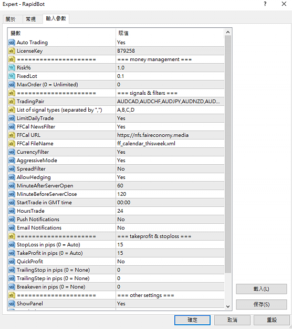Click the icon beside StopLoss in pips
The height and width of the screenshot is (329, 292).
pyautogui.click(x=12, y=245)
